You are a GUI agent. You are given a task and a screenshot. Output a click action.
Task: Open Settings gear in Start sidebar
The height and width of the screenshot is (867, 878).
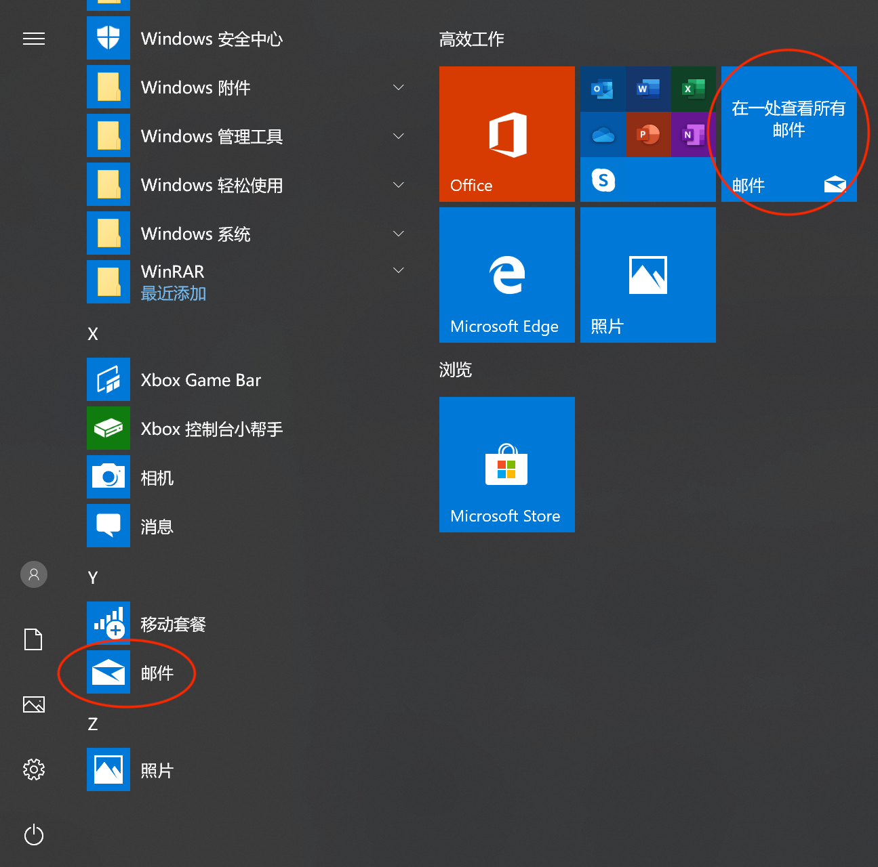34,769
